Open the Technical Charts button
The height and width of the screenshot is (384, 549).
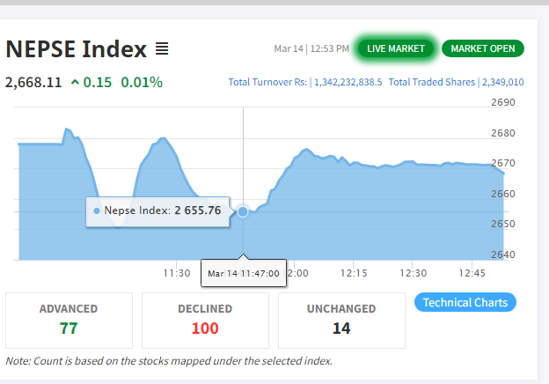pyautogui.click(x=465, y=302)
